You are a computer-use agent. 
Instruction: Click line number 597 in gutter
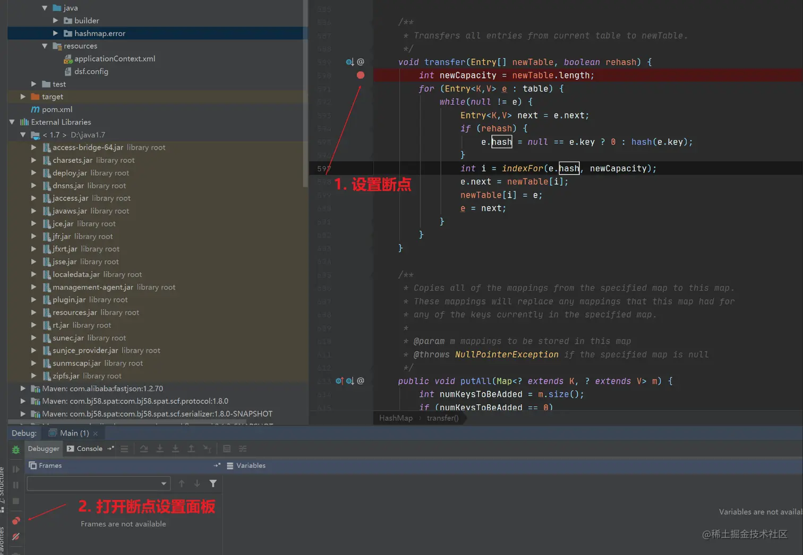(x=324, y=169)
